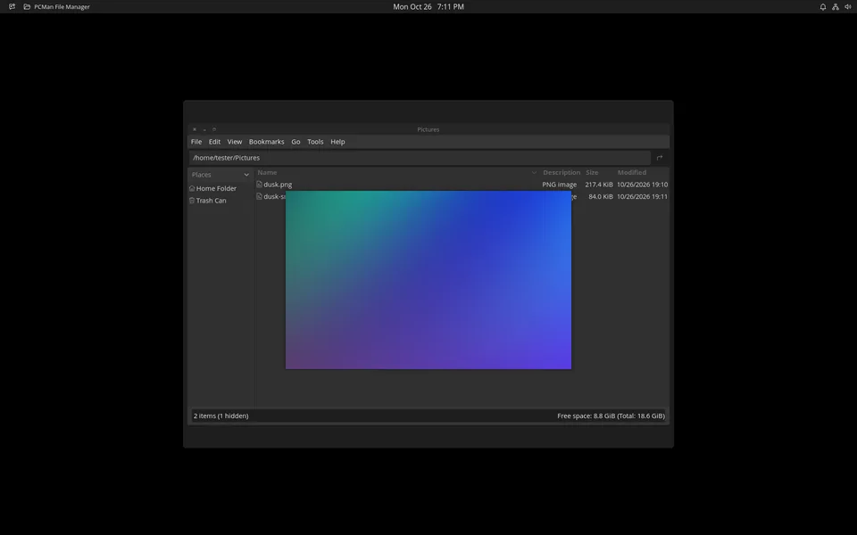The image size is (857, 535).
Task: Click the PCMan File Manager folder icon
Action: click(27, 6)
